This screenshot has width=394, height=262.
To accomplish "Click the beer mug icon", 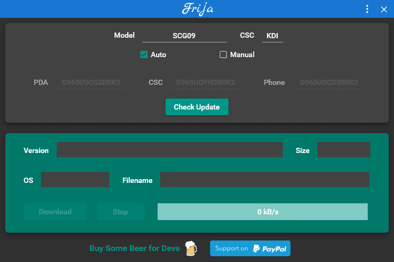I will pos(191,248).
